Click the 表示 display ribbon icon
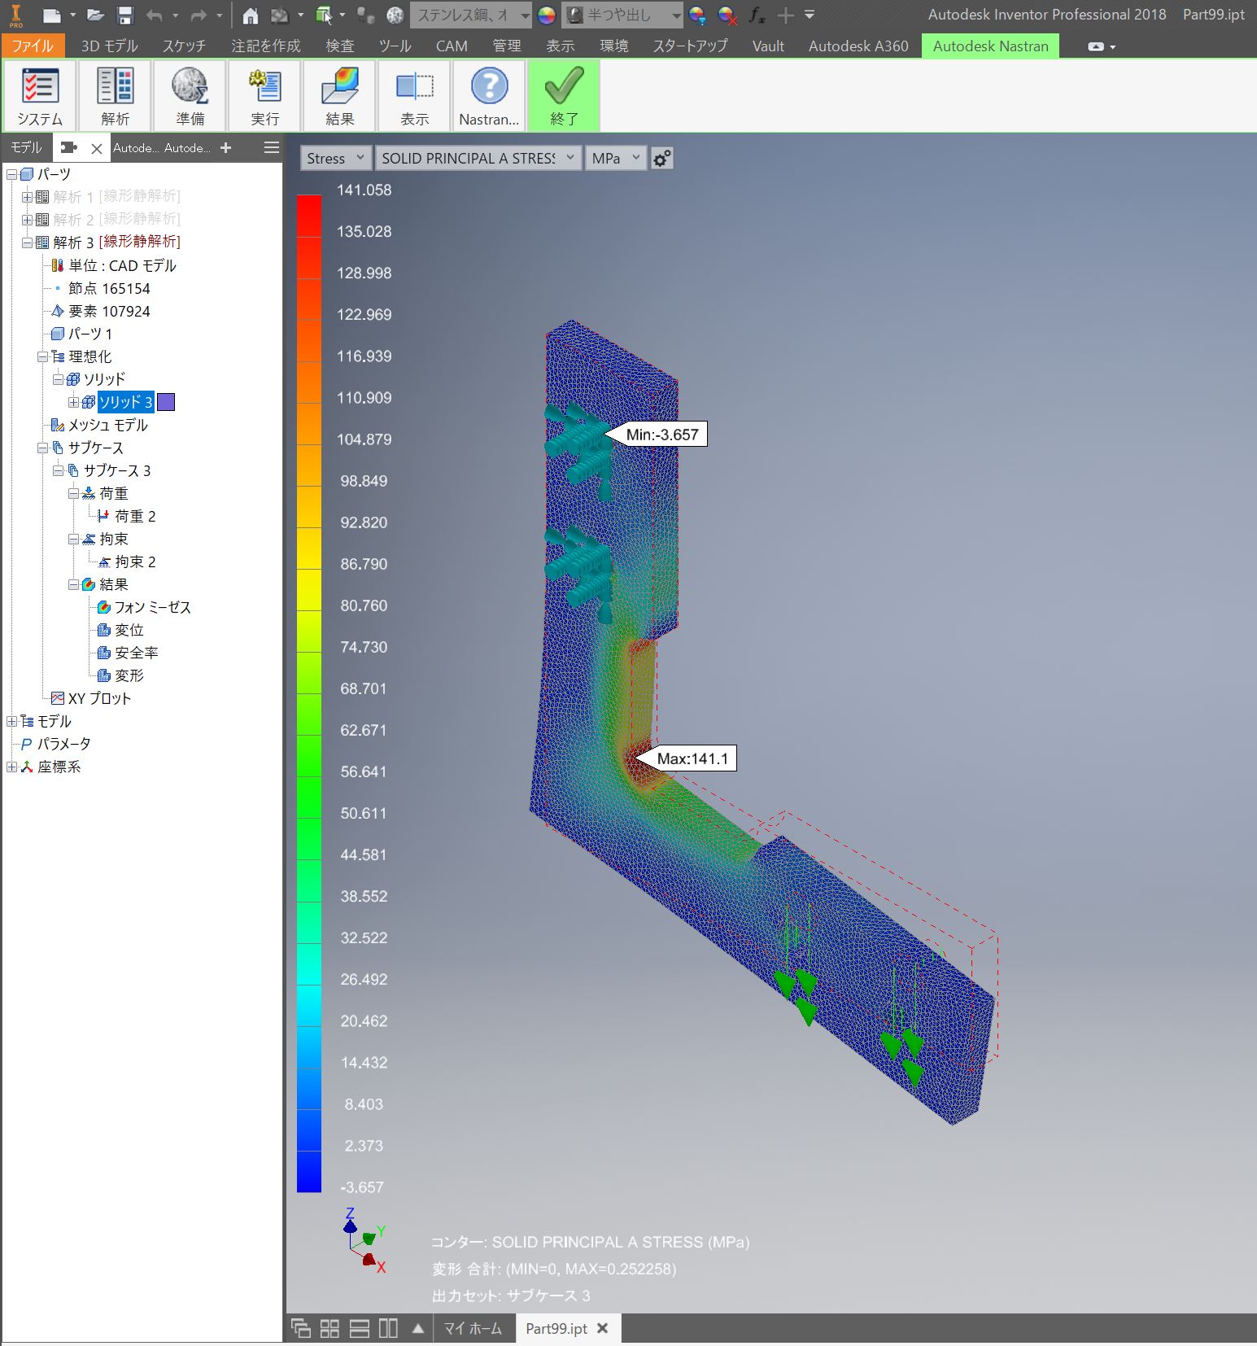This screenshot has height=1346, width=1257. (x=414, y=95)
